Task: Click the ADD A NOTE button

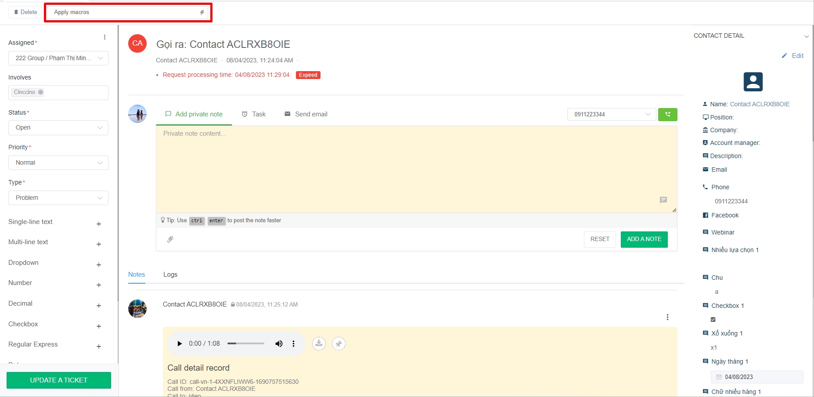Action: point(644,239)
